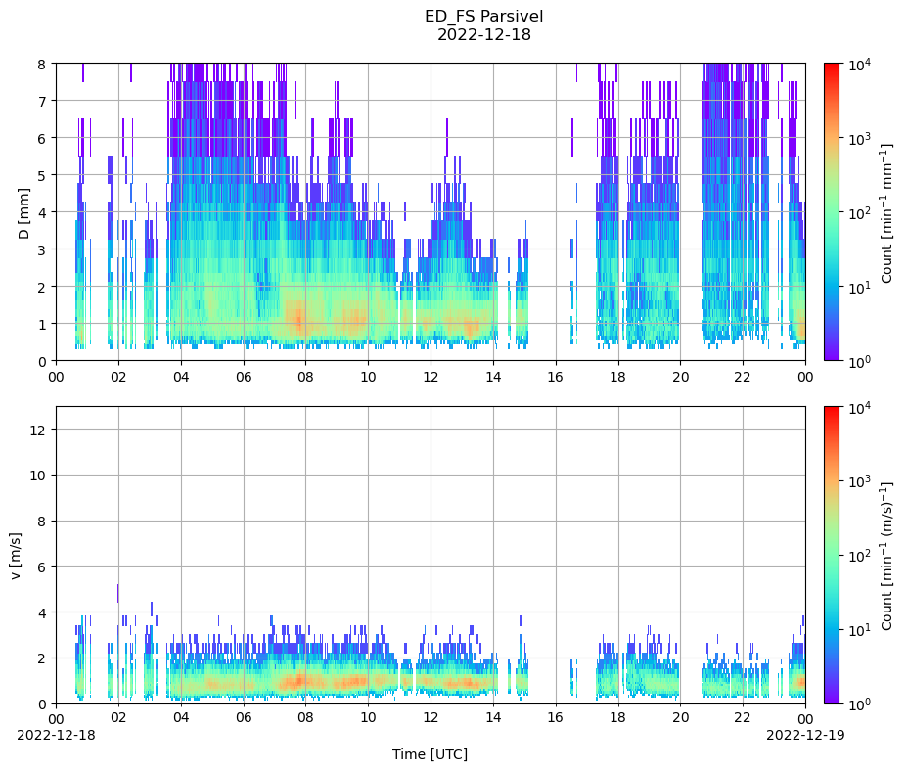Click the top plot's color scale bar
Image resolution: width=907 pixels, height=771 pixels.
832,211
